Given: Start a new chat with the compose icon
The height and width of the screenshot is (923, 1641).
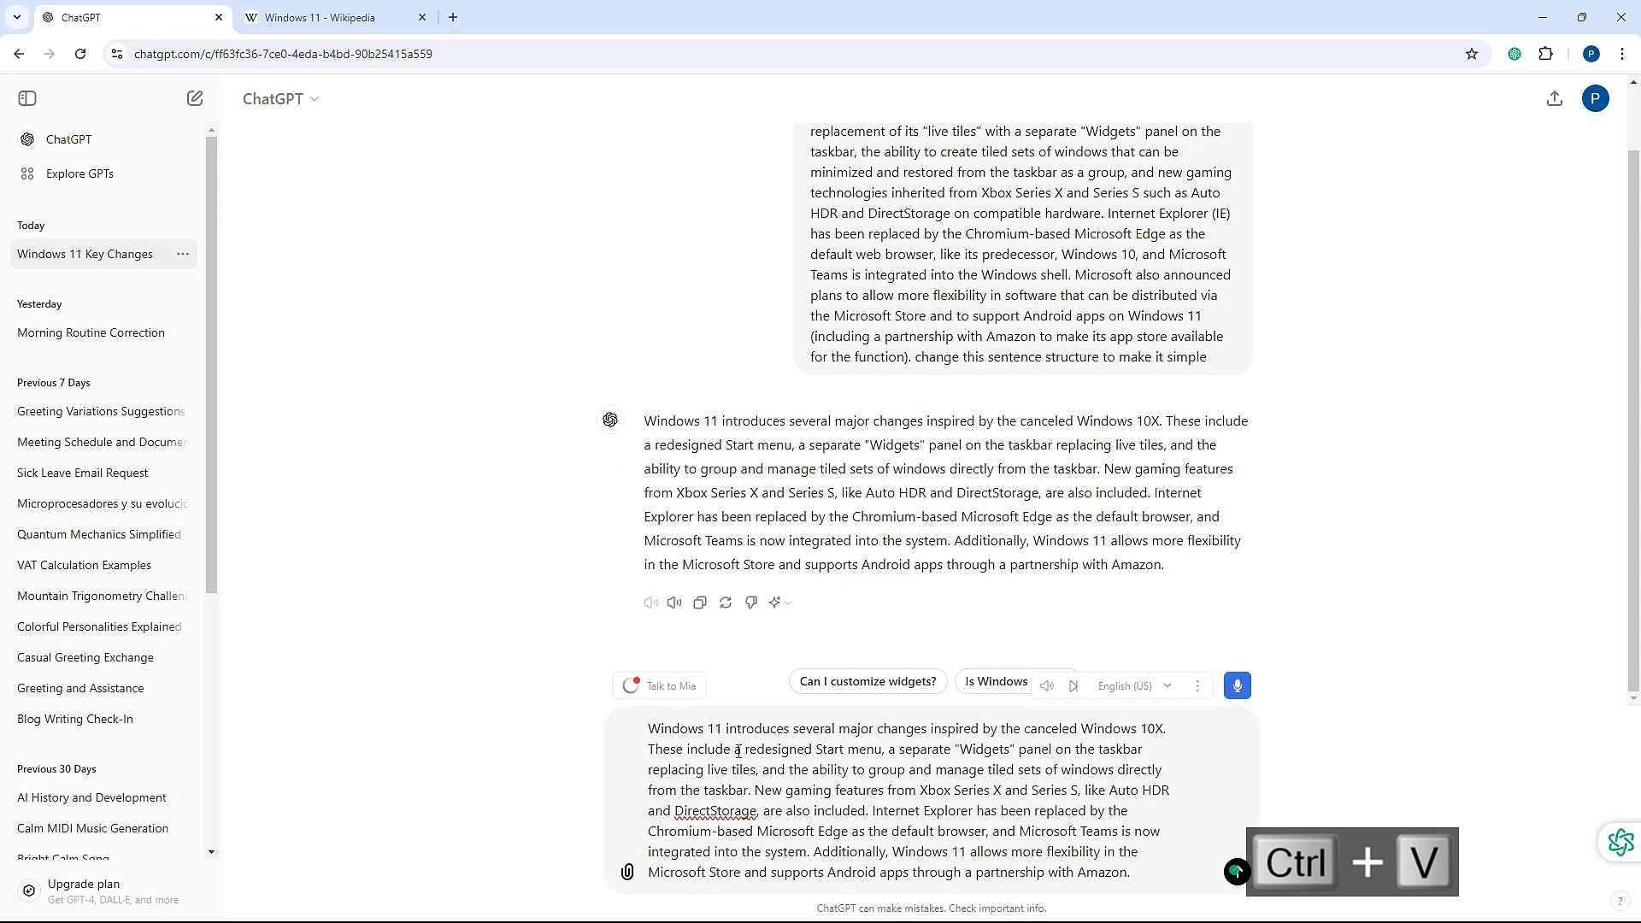Looking at the screenshot, I should (x=195, y=98).
